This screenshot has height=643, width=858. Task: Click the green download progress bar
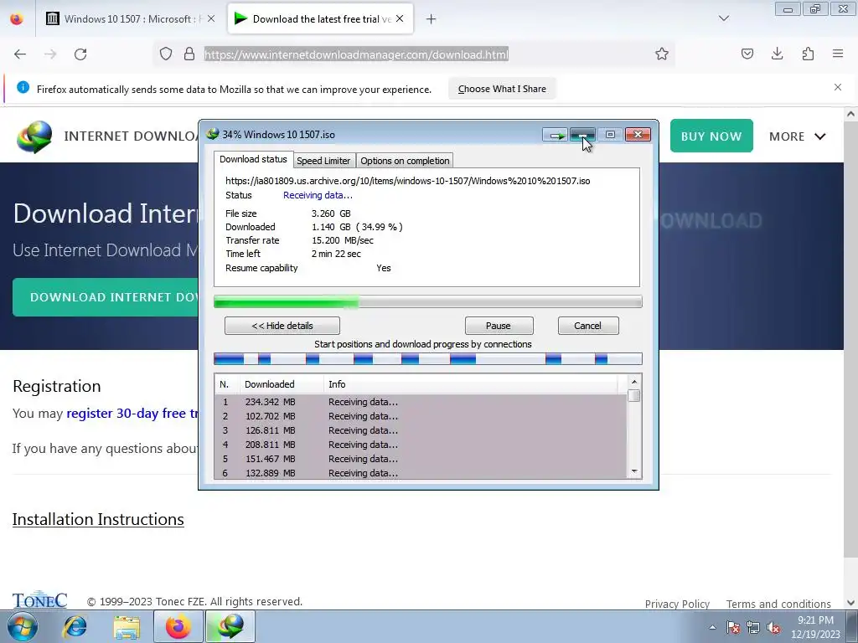tap(428, 301)
